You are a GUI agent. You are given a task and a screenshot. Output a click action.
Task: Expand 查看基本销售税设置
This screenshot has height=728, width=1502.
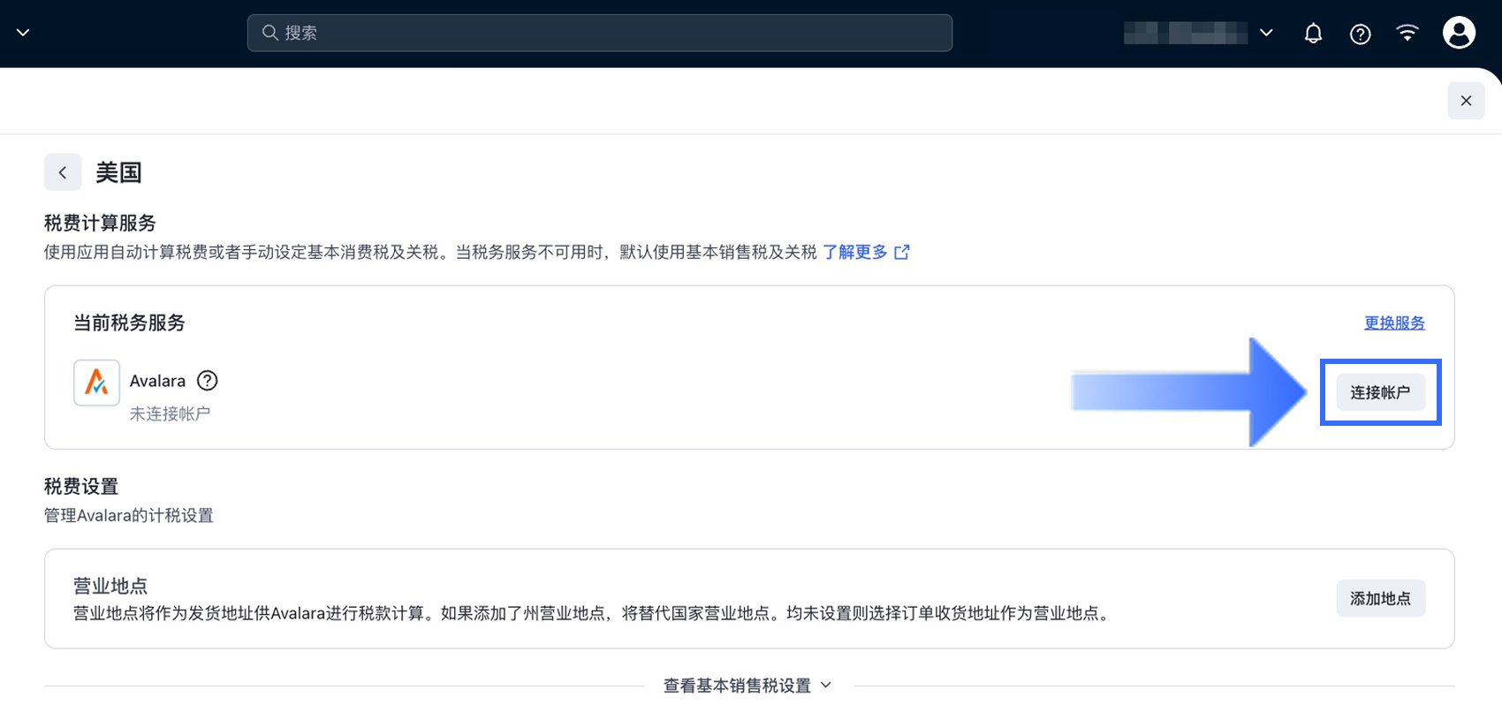pos(747,686)
